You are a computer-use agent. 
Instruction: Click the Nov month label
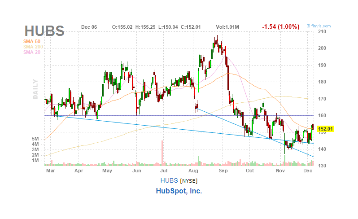tap(280, 171)
